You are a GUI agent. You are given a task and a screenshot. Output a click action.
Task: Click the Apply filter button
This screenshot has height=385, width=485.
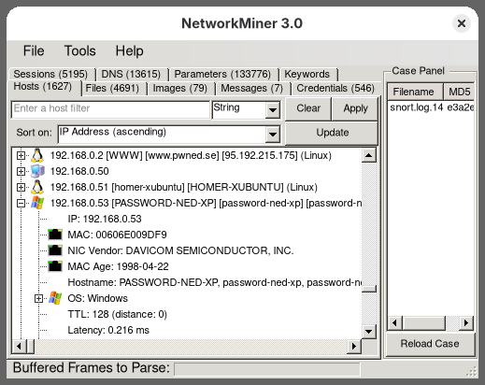point(355,108)
